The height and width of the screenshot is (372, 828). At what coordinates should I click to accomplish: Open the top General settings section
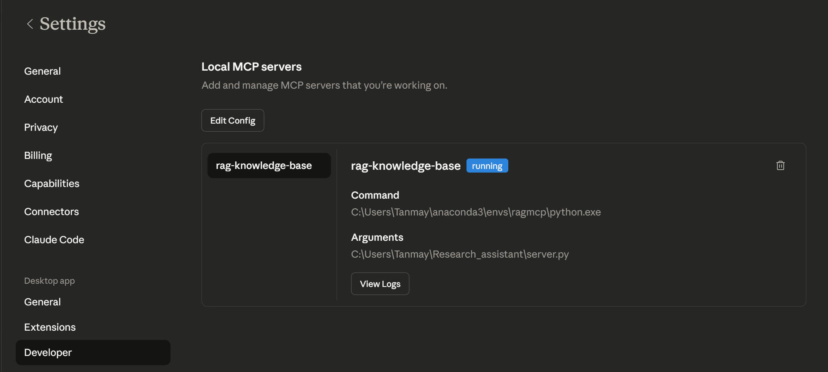[x=42, y=71]
